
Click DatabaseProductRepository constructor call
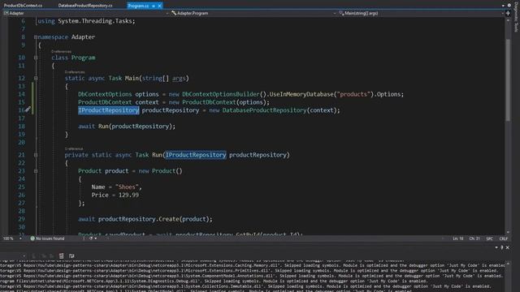(x=264, y=110)
